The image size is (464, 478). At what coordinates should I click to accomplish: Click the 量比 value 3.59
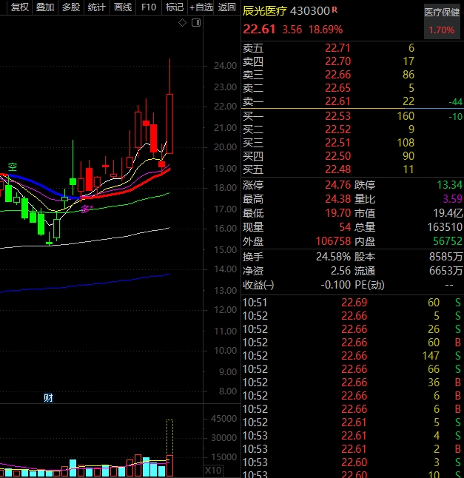[452, 199]
